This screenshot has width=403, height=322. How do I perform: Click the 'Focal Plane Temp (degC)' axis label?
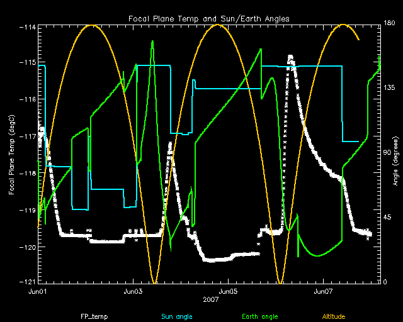pos(13,153)
